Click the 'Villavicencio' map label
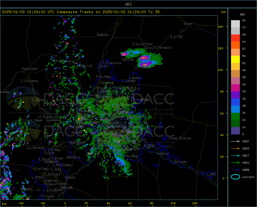 [x=63, y=61]
